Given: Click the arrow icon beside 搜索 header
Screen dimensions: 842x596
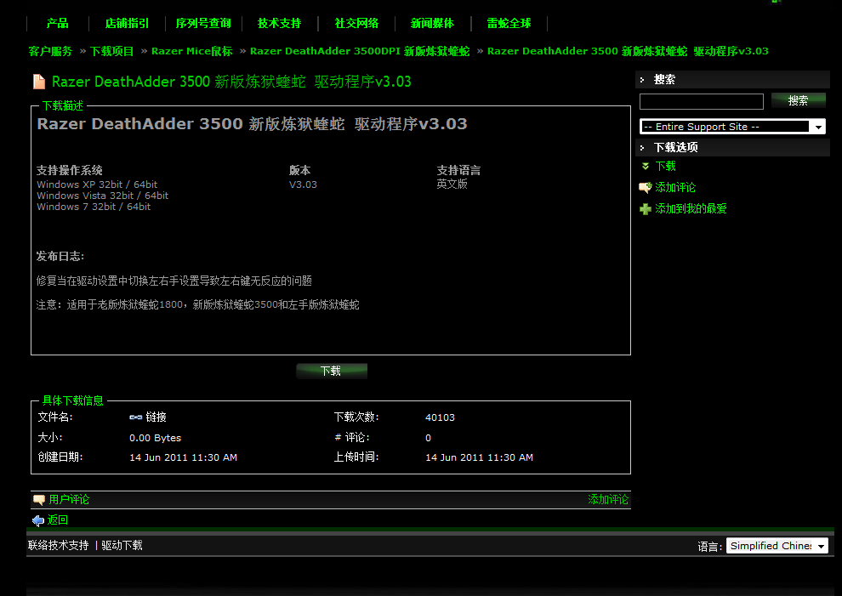Looking at the screenshot, I should [x=642, y=80].
